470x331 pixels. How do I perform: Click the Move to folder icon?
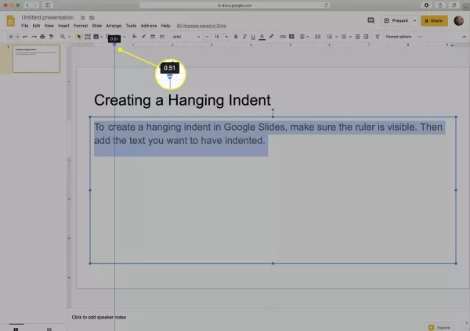(x=92, y=18)
